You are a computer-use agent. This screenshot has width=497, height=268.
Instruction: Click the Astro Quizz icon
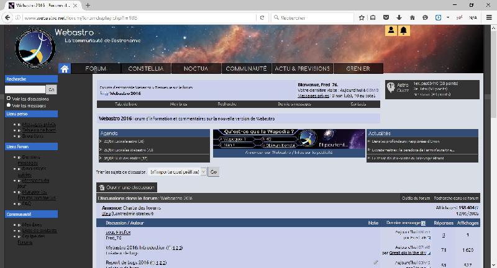point(391,87)
